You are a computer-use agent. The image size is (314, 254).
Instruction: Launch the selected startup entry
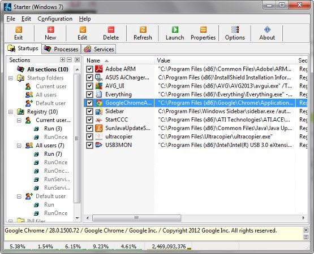(x=175, y=33)
